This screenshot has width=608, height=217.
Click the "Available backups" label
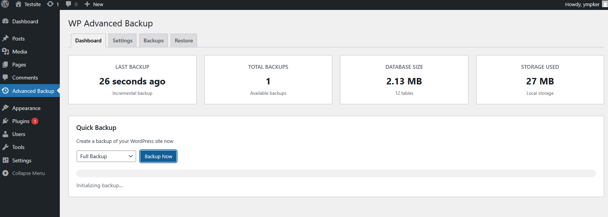tap(268, 93)
